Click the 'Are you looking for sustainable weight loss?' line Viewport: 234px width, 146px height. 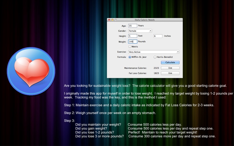pos(145,86)
